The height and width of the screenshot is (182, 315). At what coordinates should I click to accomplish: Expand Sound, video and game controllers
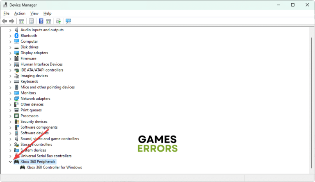pos(10,139)
